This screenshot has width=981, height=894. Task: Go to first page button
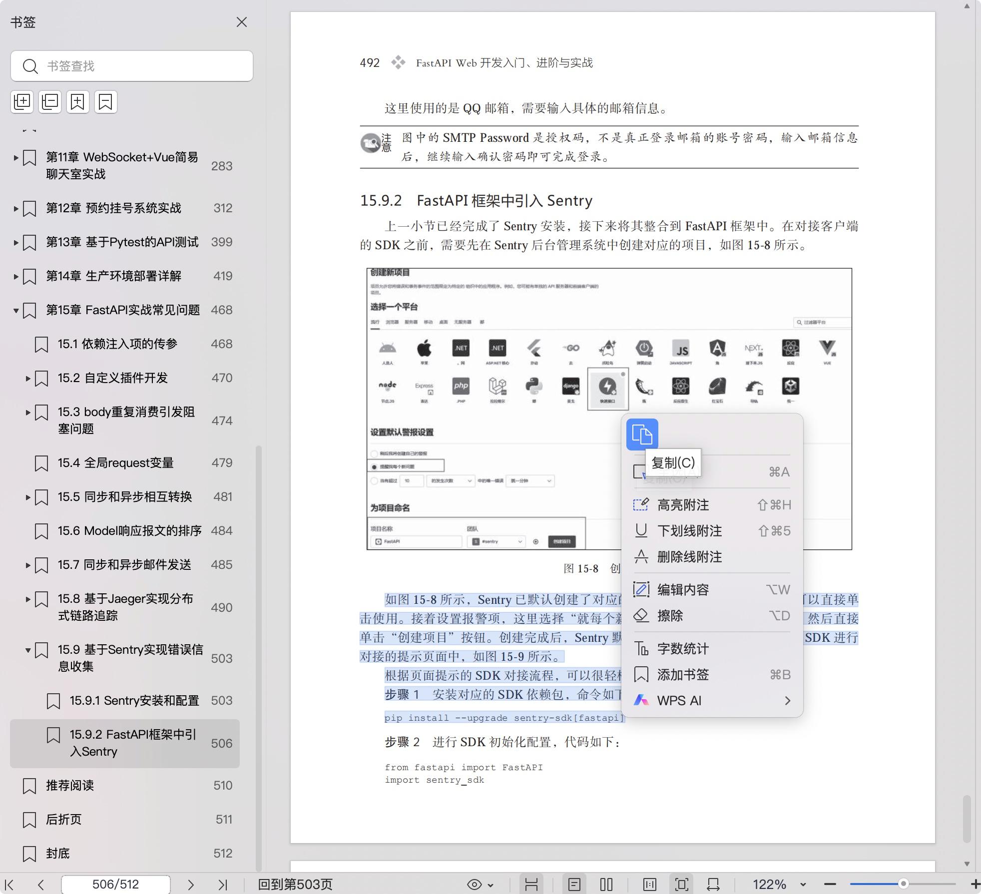(x=9, y=885)
